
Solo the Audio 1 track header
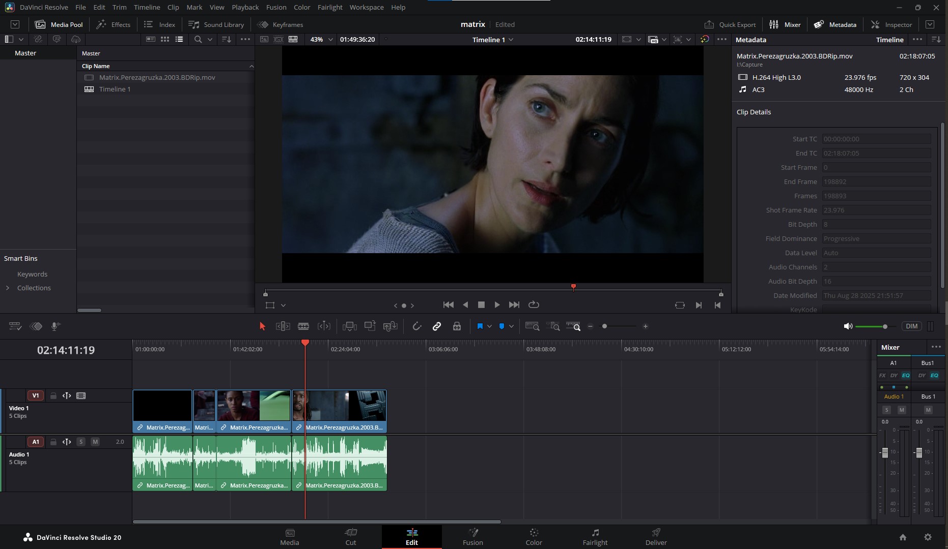pos(81,442)
